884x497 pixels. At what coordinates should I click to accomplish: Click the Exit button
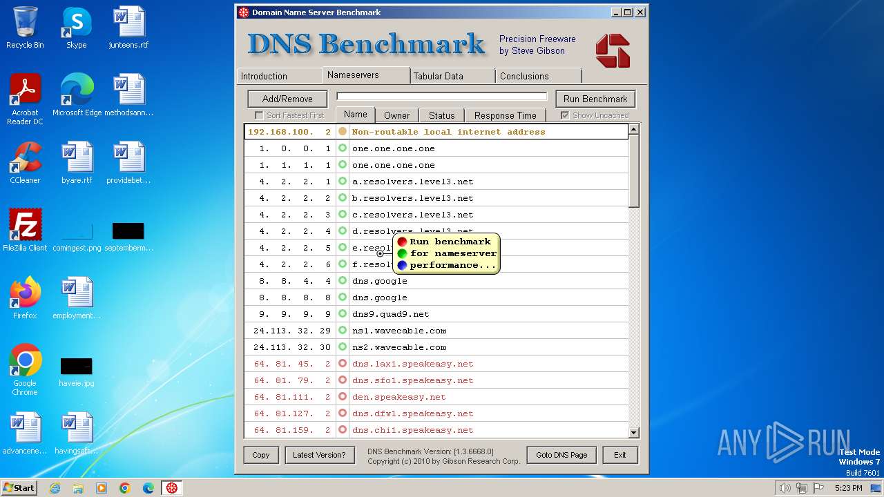[x=619, y=455]
